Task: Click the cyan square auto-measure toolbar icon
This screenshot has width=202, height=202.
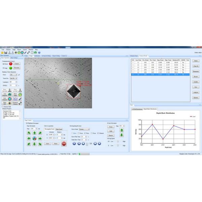Action: [22, 53]
